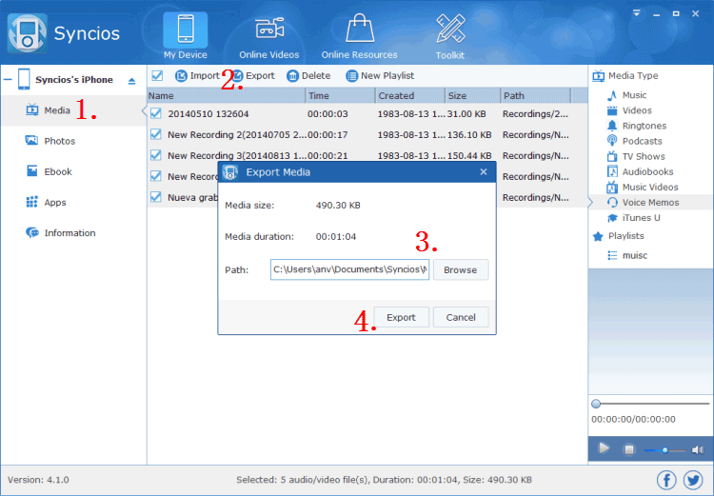
Task: Open the Syncios title bar dropdown menu
Action: click(x=636, y=14)
